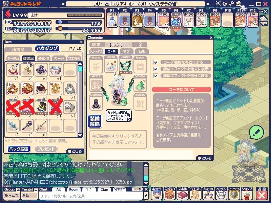Switch to the 石板 tab
Image resolution: width=271 pixels, height=203 pixels.
142,51
